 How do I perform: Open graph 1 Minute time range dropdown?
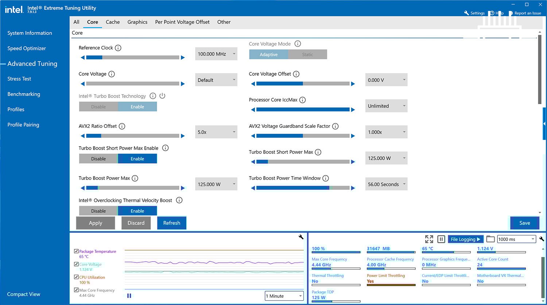coord(284,296)
